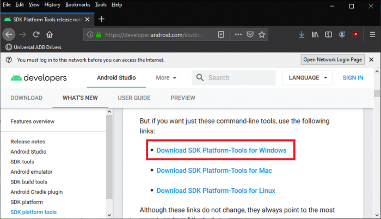
Task: Open the View menu
Action: (34, 4)
